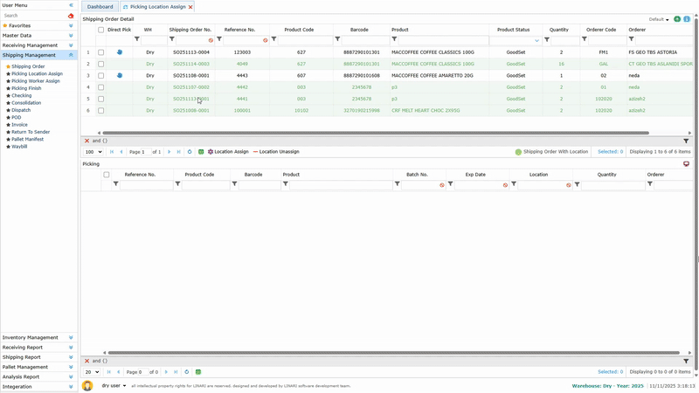Click the green add icon near Default
699x393 pixels.
(677, 18)
